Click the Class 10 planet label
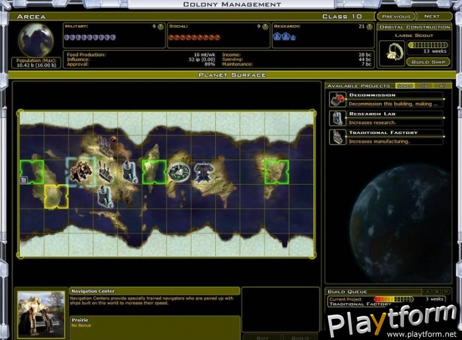The width and height of the screenshot is (462, 340). [342, 17]
